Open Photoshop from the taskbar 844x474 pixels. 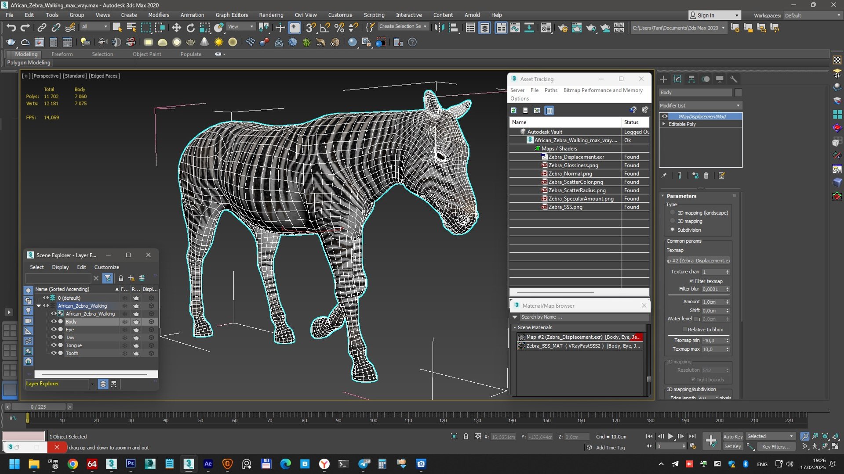(131, 464)
